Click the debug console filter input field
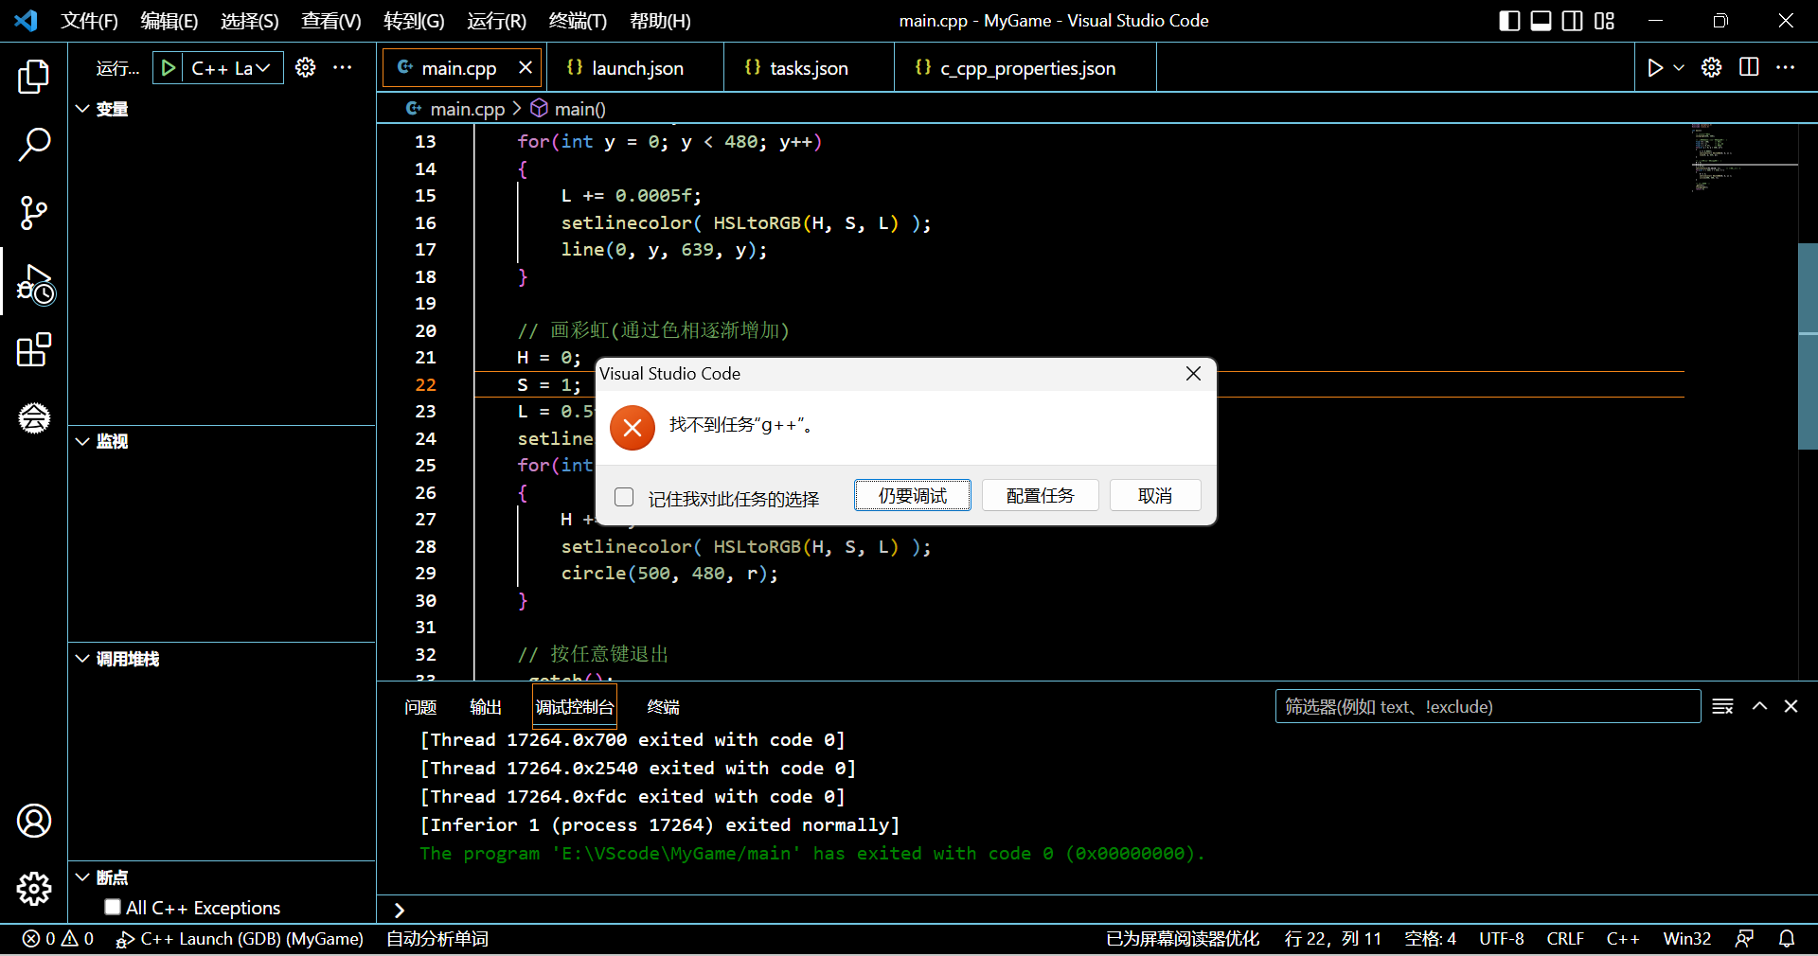 tap(1487, 706)
